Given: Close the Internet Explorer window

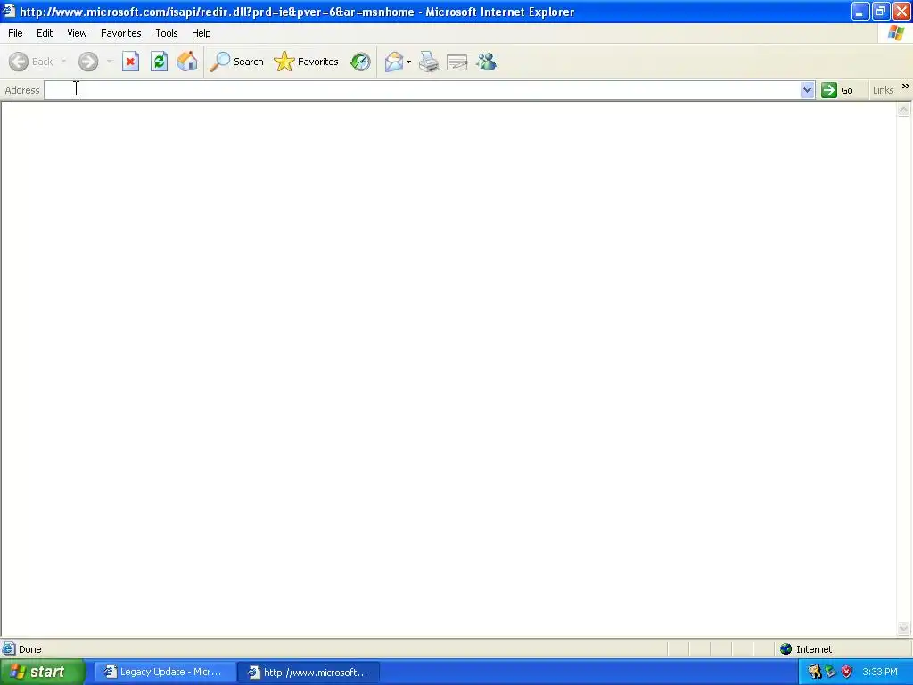Looking at the screenshot, I should pos(901,11).
